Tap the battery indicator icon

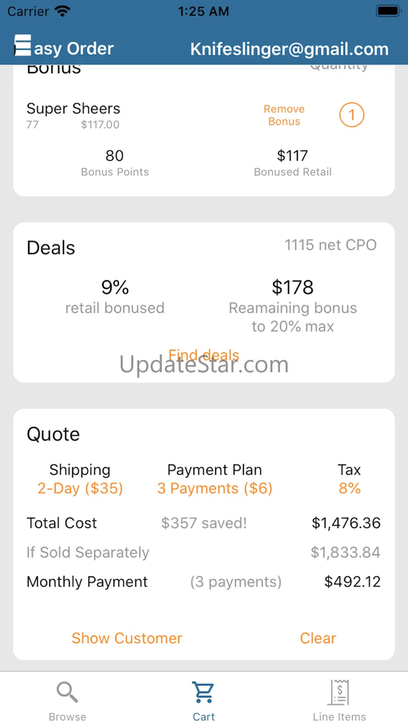[388, 11]
